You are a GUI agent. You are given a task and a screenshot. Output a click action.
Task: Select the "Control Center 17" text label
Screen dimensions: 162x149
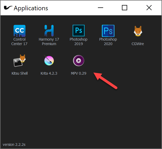pyautogui.click(x=19, y=41)
